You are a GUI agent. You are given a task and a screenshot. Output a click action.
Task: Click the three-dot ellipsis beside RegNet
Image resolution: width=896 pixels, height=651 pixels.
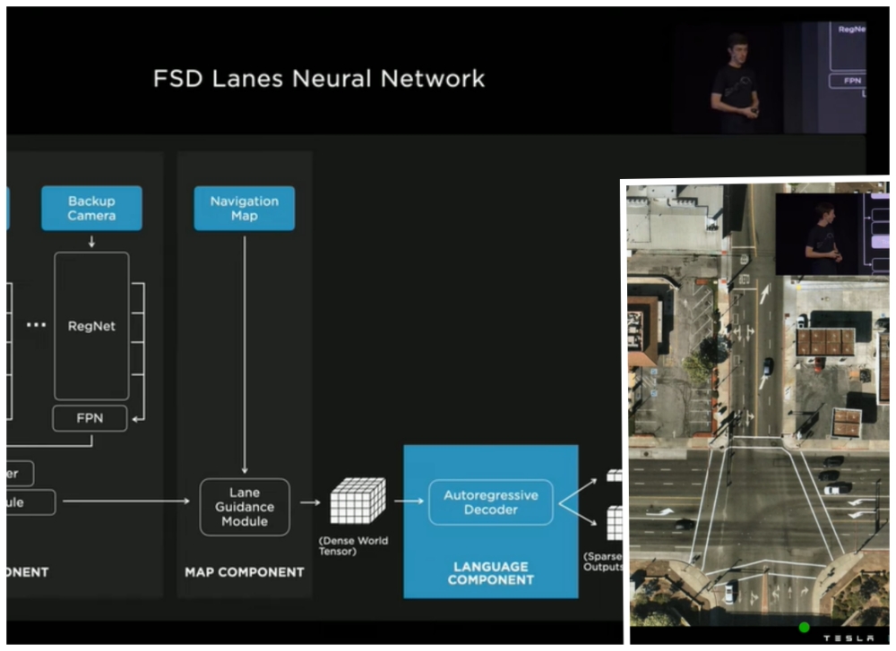coord(36,324)
